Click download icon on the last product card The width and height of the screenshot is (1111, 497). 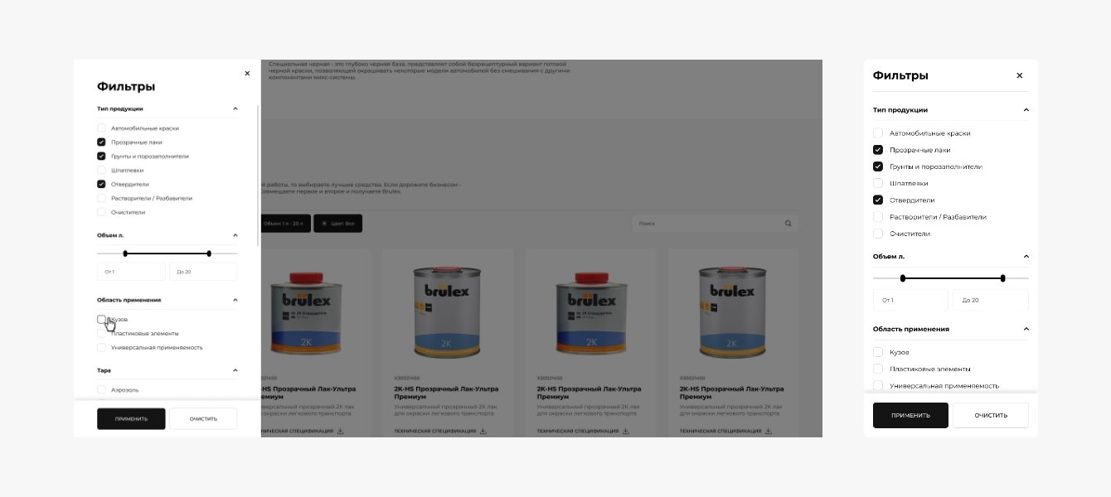click(x=769, y=431)
